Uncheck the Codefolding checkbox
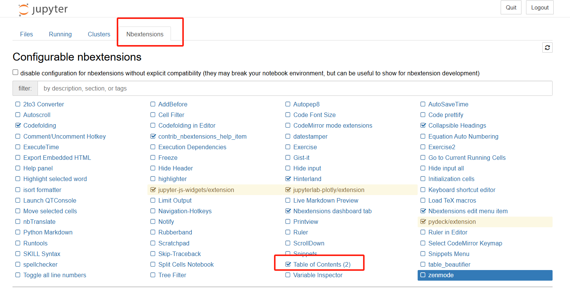Image resolution: width=570 pixels, height=292 pixels. (18, 125)
